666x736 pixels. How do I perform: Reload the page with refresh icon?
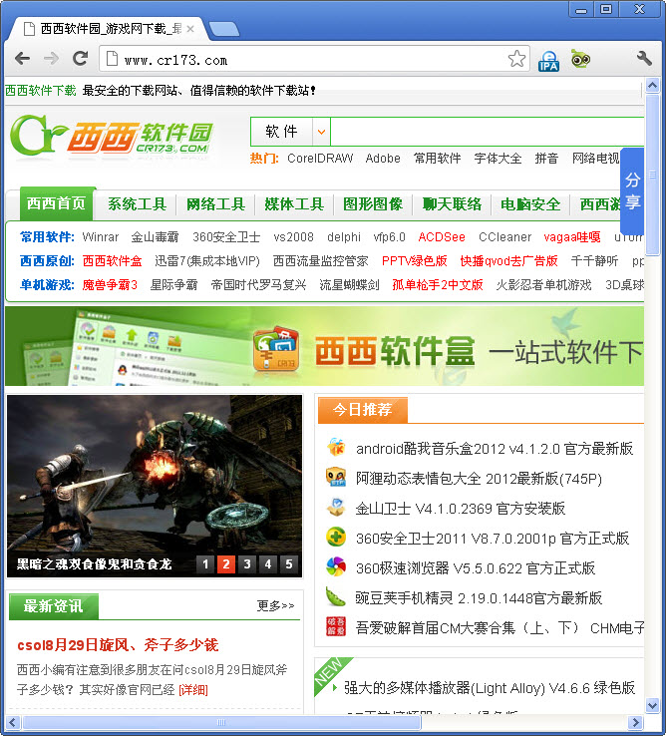(x=80, y=58)
